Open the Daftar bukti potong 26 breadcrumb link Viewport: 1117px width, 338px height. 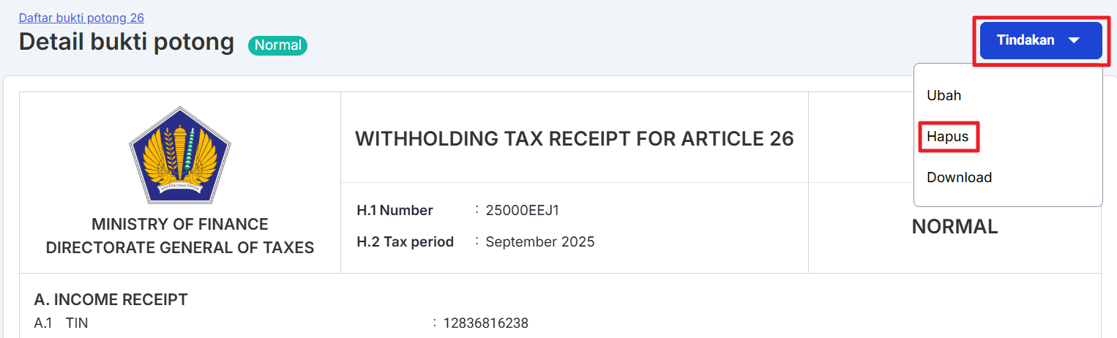point(81,18)
